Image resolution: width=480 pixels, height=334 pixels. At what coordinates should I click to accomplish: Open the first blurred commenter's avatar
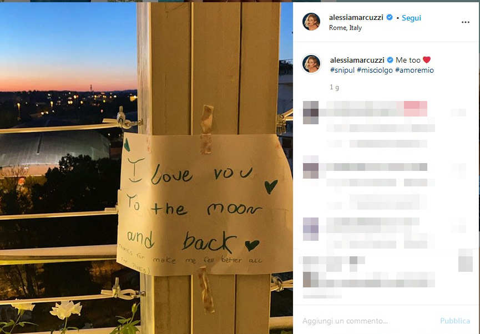(x=311, y=113)
